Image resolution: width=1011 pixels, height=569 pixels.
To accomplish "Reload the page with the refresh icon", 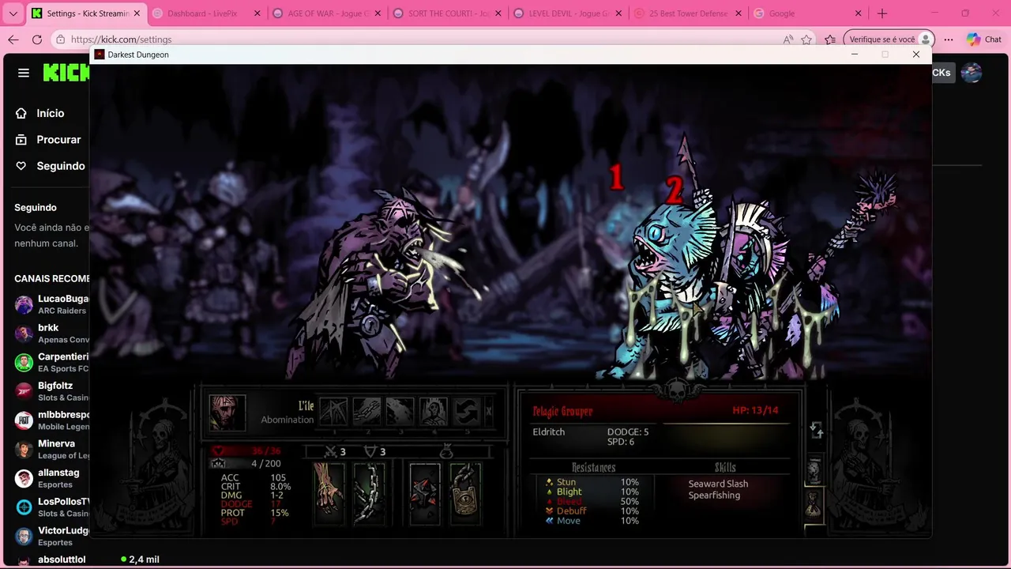I will tap(37, 40).
